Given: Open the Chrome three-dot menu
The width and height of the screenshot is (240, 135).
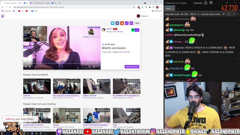Looking at the screenshot, I should click(161, 7).
